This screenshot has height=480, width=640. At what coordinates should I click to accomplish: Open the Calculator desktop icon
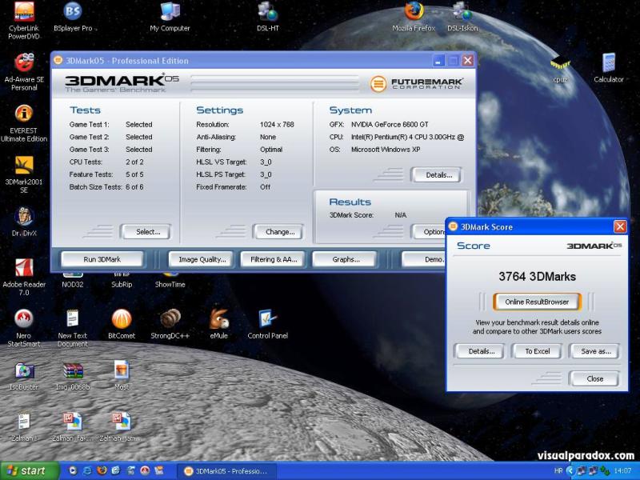pos(608,63)
